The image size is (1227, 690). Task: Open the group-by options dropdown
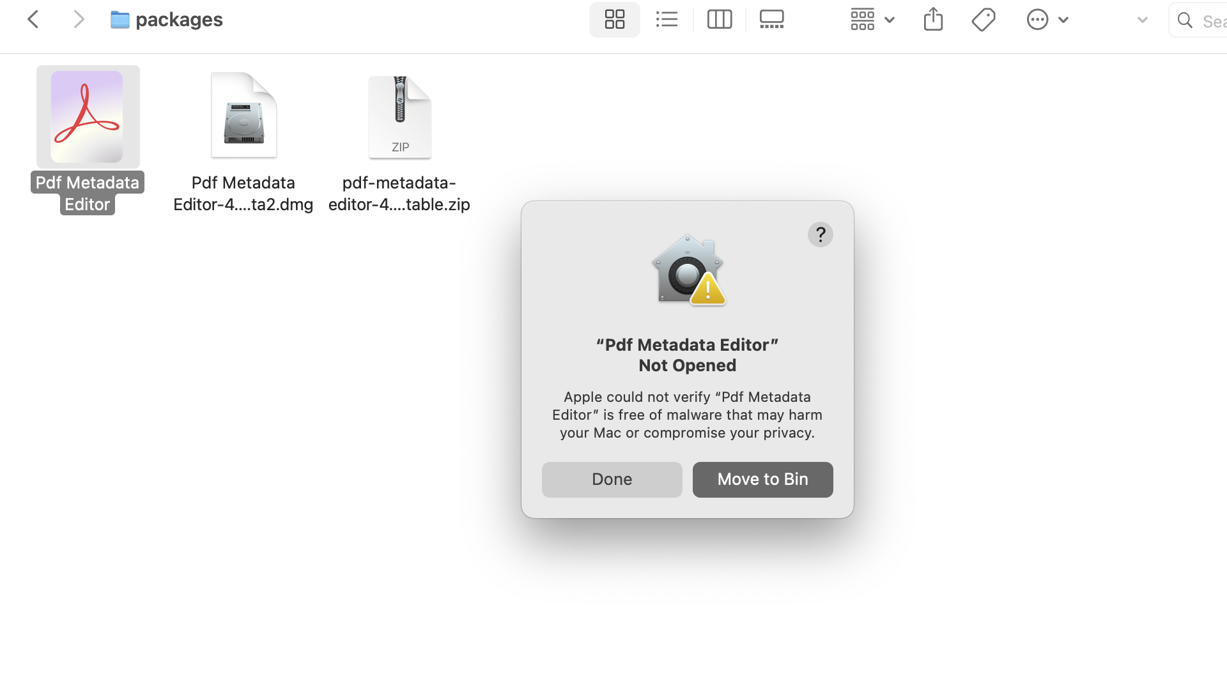pos(872,20)
